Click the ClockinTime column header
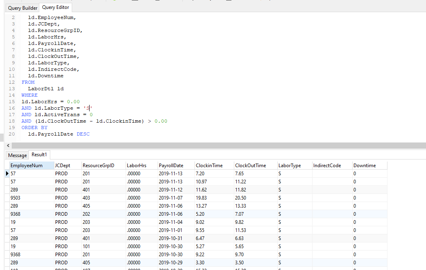The height and width of the screenshot is (270, 426). [x=214, y=166]
